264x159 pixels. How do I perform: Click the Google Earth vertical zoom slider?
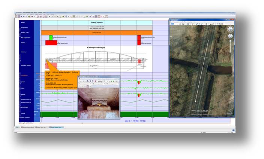pyautogui.click(x=230, y=46)
